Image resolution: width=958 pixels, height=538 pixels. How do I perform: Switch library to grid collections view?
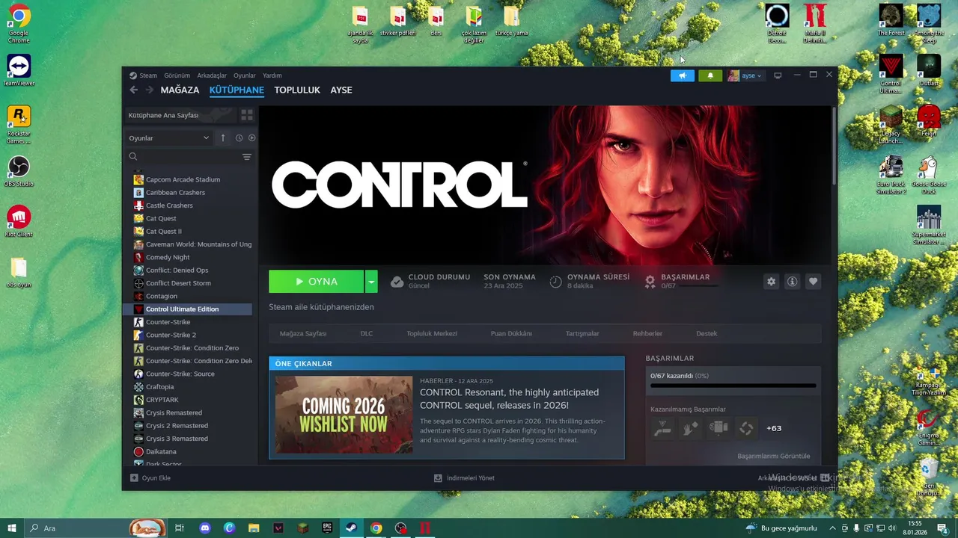tap(246, 115)
